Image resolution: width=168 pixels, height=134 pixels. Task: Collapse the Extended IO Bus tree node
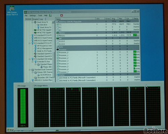point(32,62)
